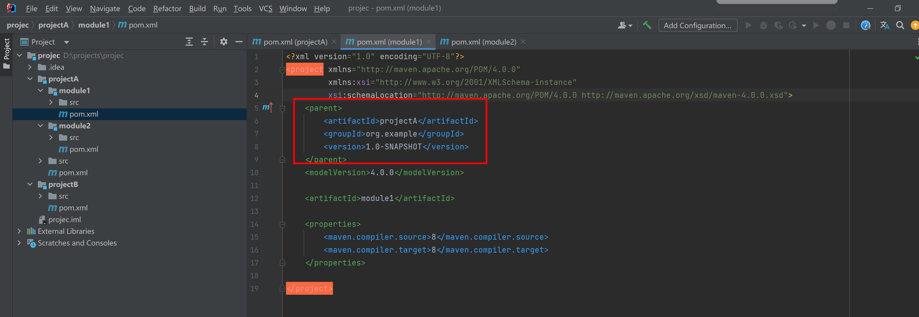This screenshot has height=317, width=919.
Task: Close the pom.xml (module1) tab
Action: coord(429,42)
